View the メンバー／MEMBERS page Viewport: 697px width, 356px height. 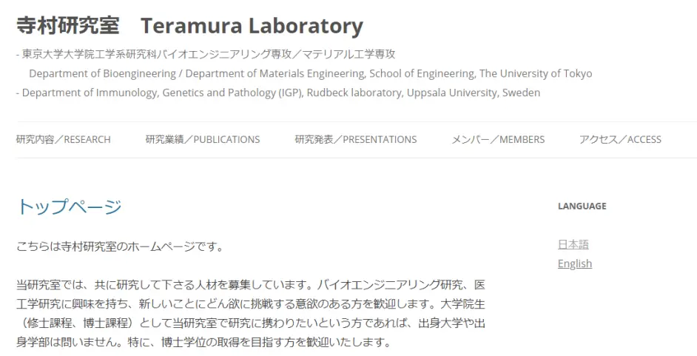tap(498, 139)
